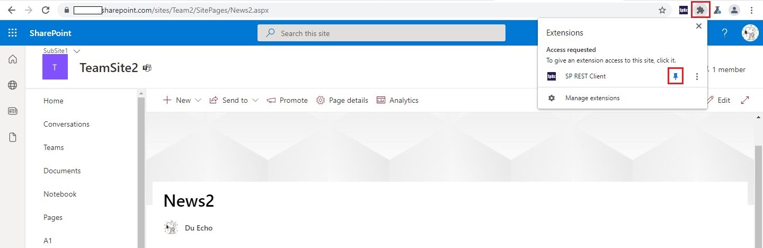Click the SpRc extension icon in the toolbar
Viewport: 763px width, 248px height.
click(684, 10)
